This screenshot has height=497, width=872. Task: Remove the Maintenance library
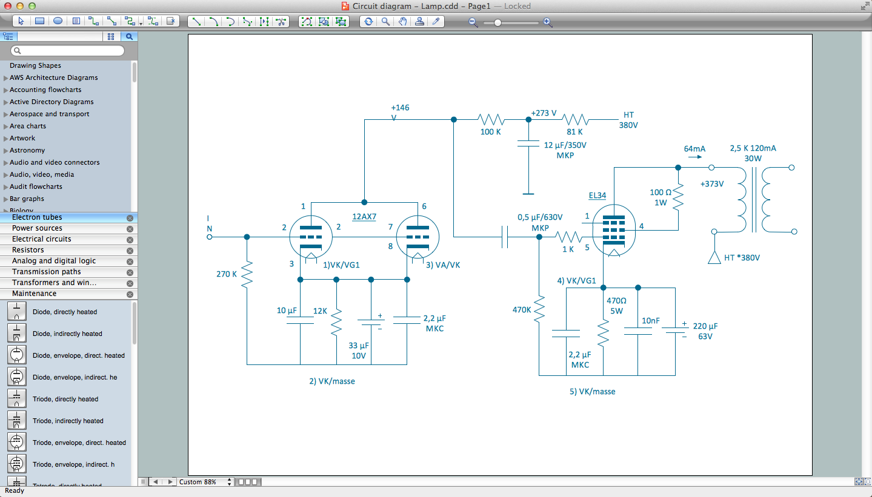129,294
